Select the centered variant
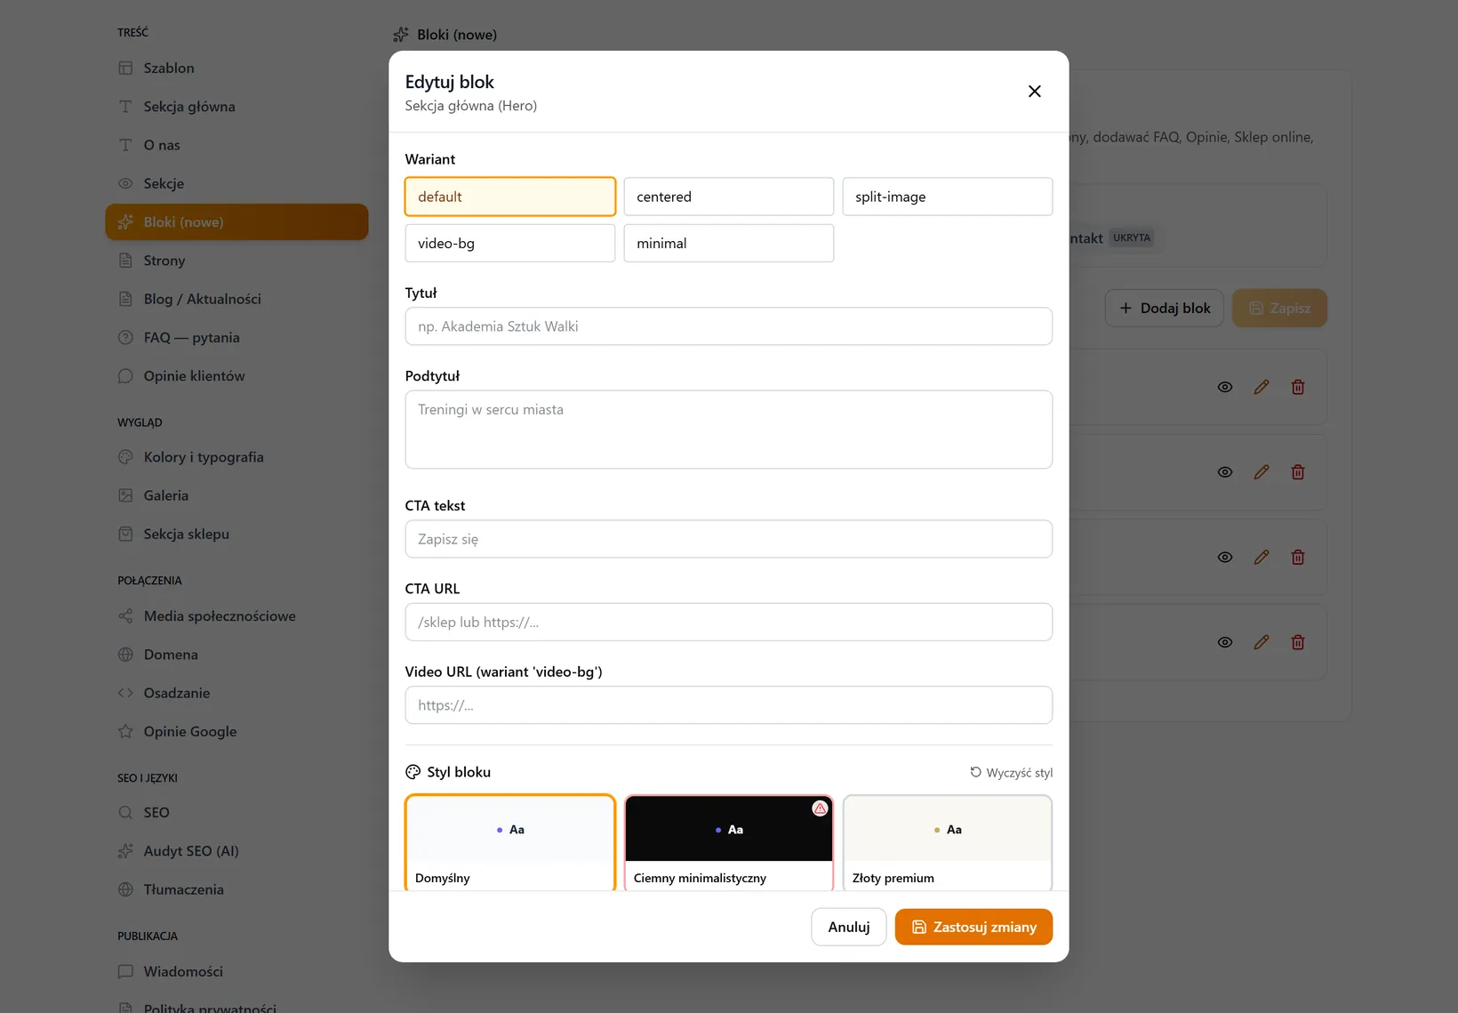1458x1013 pixels. click(x=729, y=197)
